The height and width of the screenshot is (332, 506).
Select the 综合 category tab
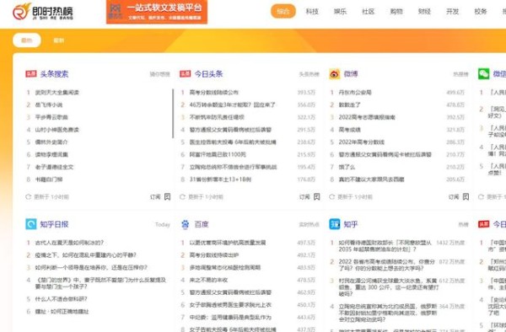283,11
